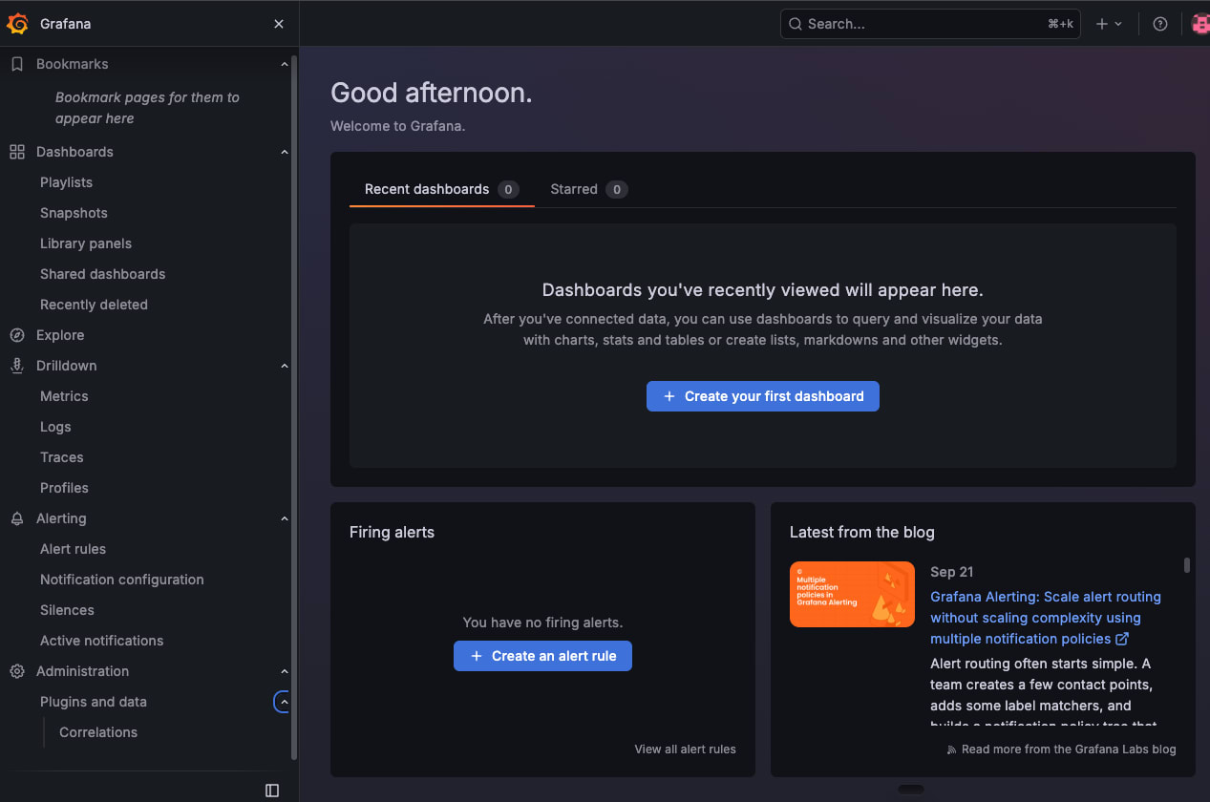The height and width of the screenshot is (802, 1210).
Task: Click the Alerting bell icon
Action: click(x=16, y=518)
